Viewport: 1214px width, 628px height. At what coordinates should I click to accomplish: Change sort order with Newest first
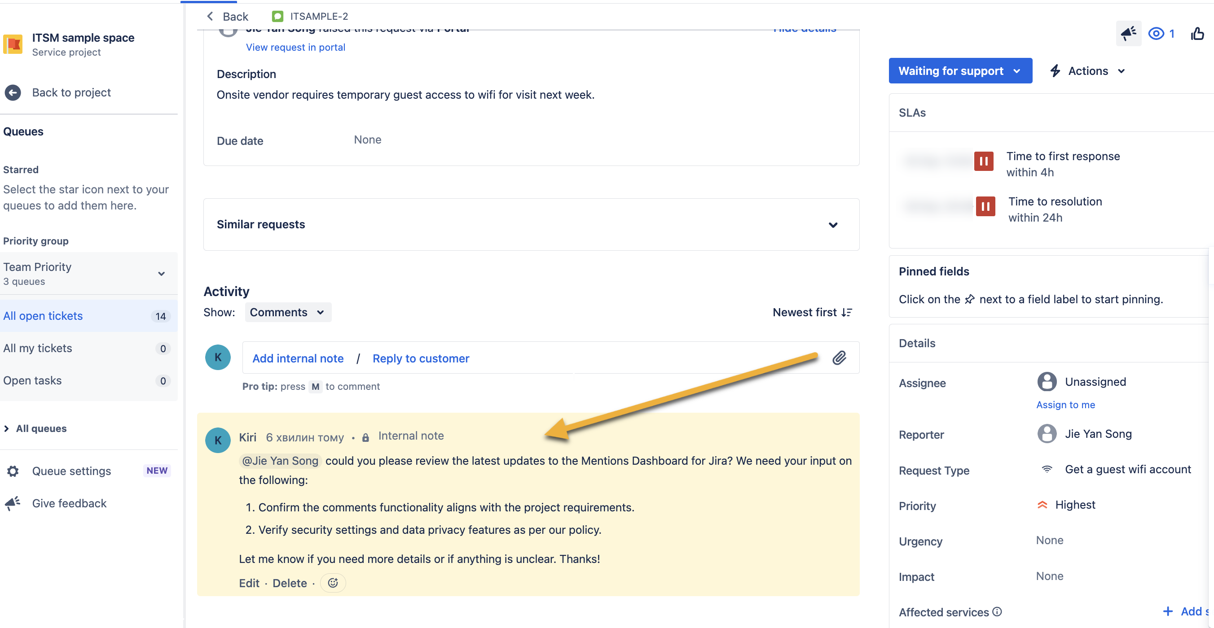point(812,312)
